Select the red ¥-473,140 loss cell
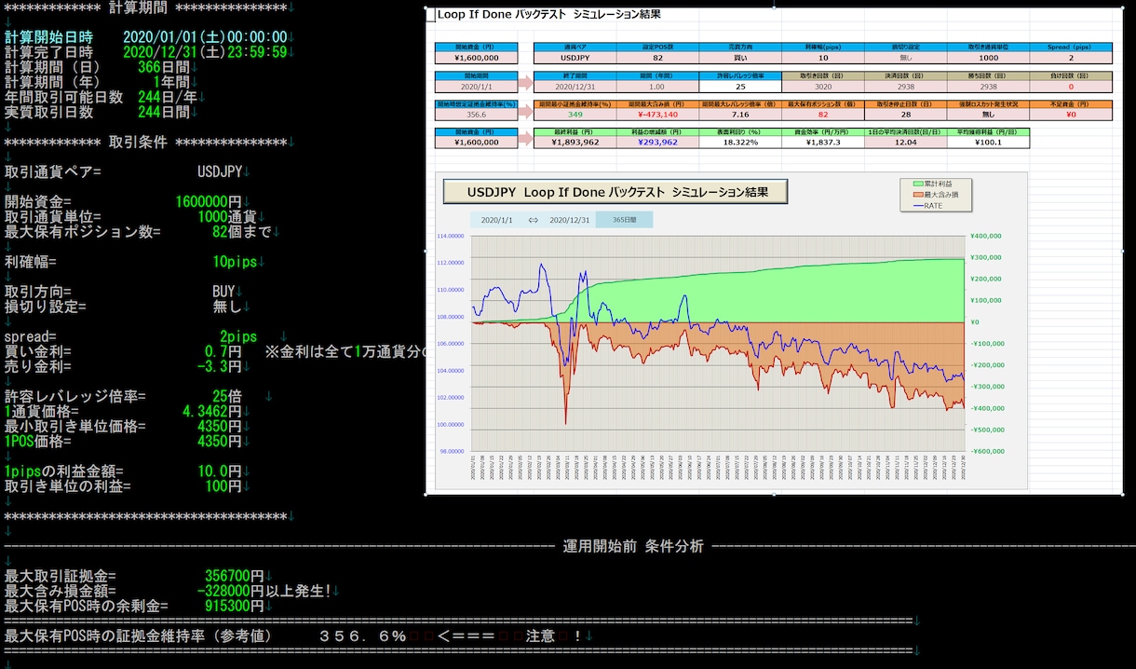The image size is (1136, 669). (x=656, y=115)
